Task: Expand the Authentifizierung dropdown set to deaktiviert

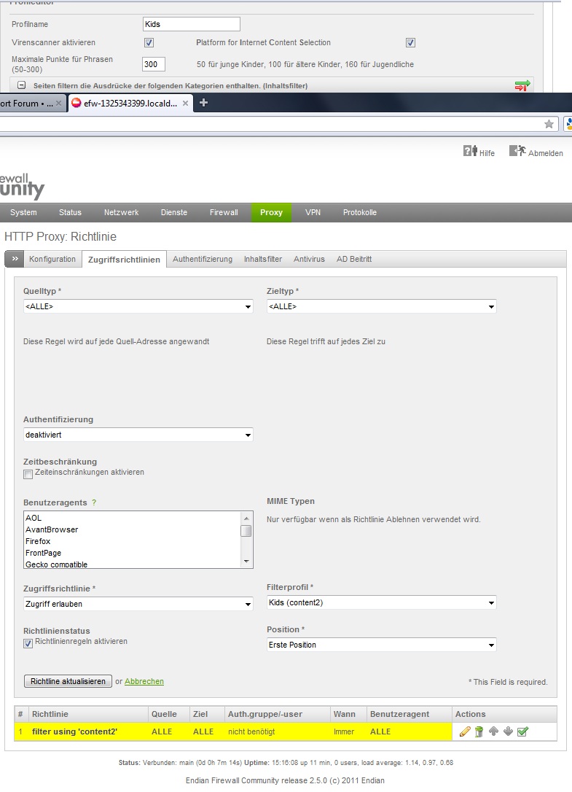Action: point(138,435)
